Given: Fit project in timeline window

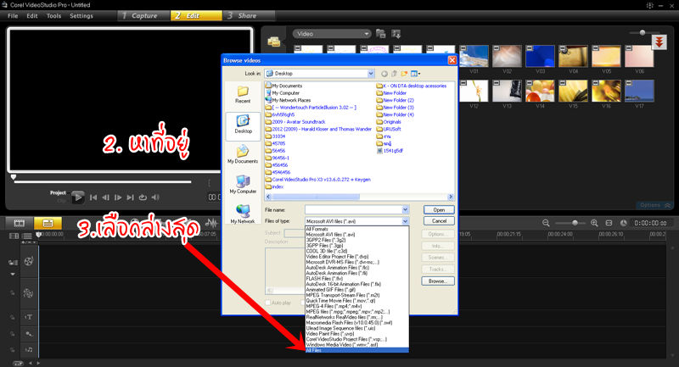Looking at the screenshot, I should pyautogui.click(x=609, y=223).
